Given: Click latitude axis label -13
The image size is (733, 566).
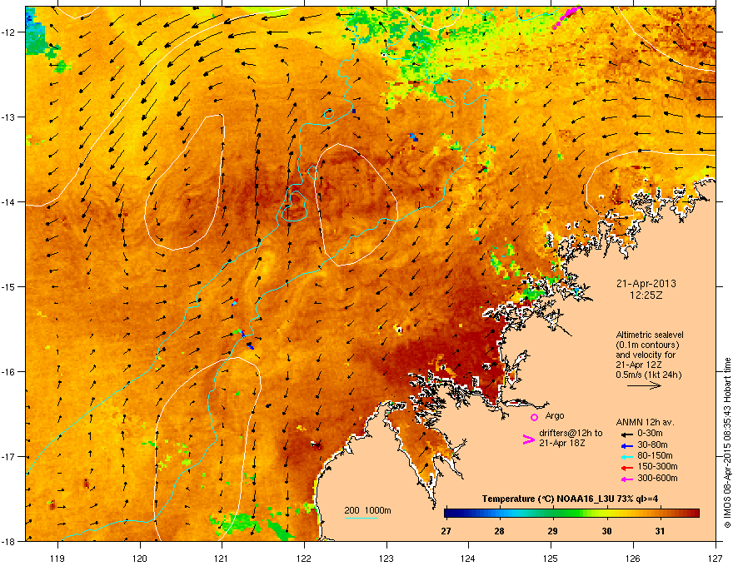Looking at the screenshot, I should click(x=9, y=117).
